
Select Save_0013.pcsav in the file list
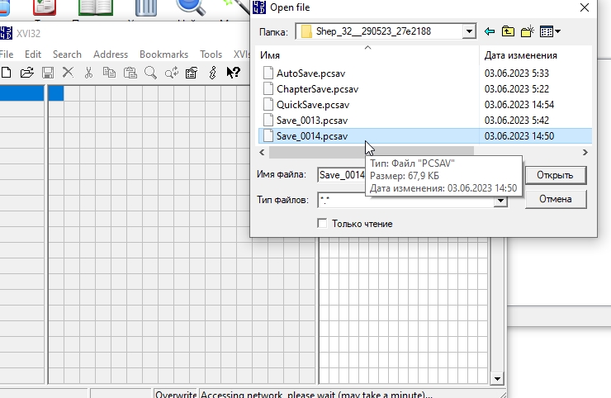[312, 121]
